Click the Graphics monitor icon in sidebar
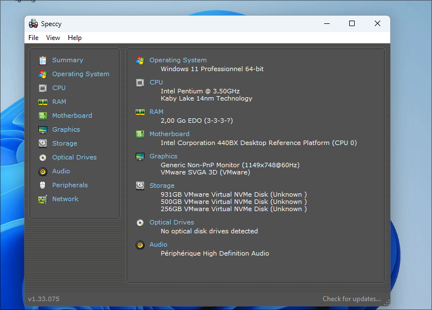The image size is (432, 310). click(43, 129)
